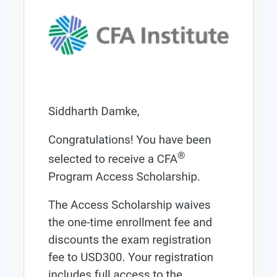Click the words 'Your registration'
This screenshot has height=277, width=277.
(171, 257)
